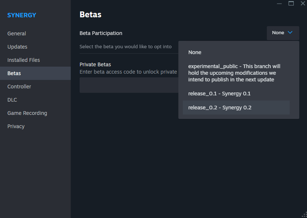The image size is (307, 218).
Task: Click the blue chevron next to None
Action: tap(290, 32)
